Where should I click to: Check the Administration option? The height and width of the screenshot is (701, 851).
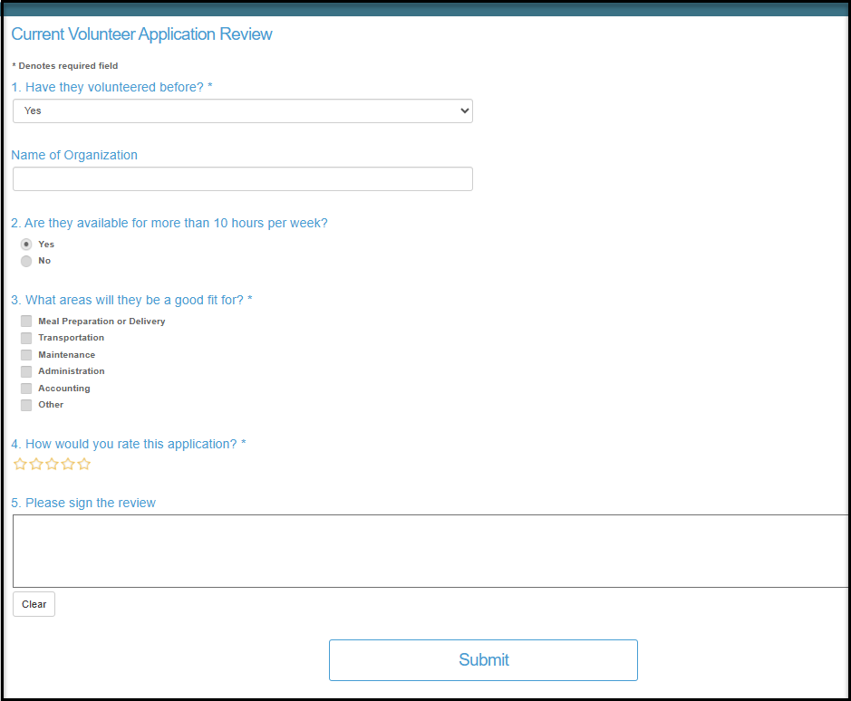[26, 371]
